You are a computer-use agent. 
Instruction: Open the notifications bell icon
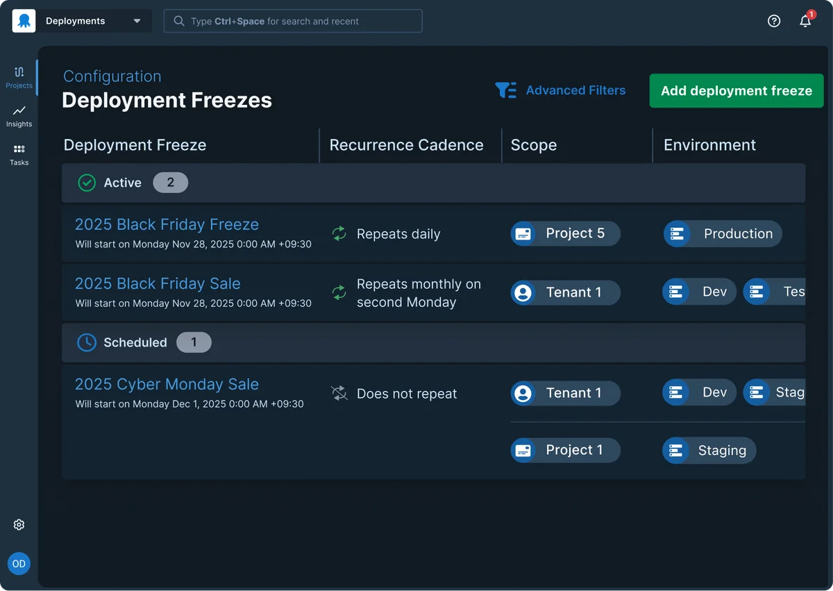[805, 21]
